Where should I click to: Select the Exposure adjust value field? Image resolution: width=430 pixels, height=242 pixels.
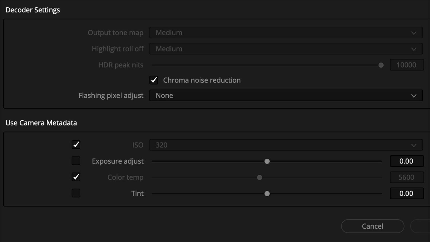pos(406,161)
